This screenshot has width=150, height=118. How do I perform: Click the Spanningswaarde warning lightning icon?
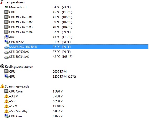2,86
